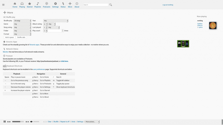This screenshot has width=223, height=125.
Task: Open the Playing headphones icon
Action: pos(22,4)
